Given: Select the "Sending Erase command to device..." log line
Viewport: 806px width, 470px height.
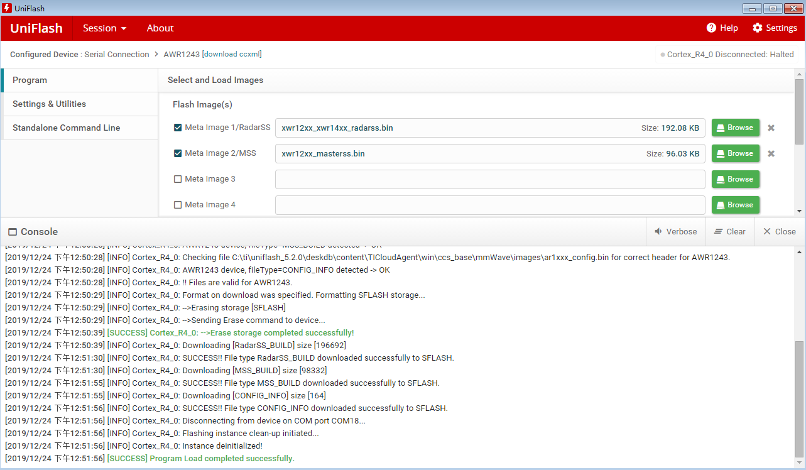Looking at the screenshot, I should (x=165, y=320).
